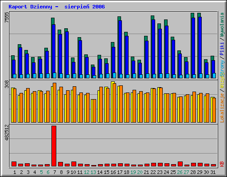This screenshot has height=177, width=227.
Task: Click the red KB bar for day 26
Action: point(180,164)
